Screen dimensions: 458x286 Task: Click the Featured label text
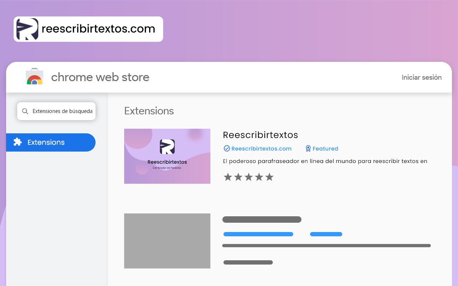(325, 148)
